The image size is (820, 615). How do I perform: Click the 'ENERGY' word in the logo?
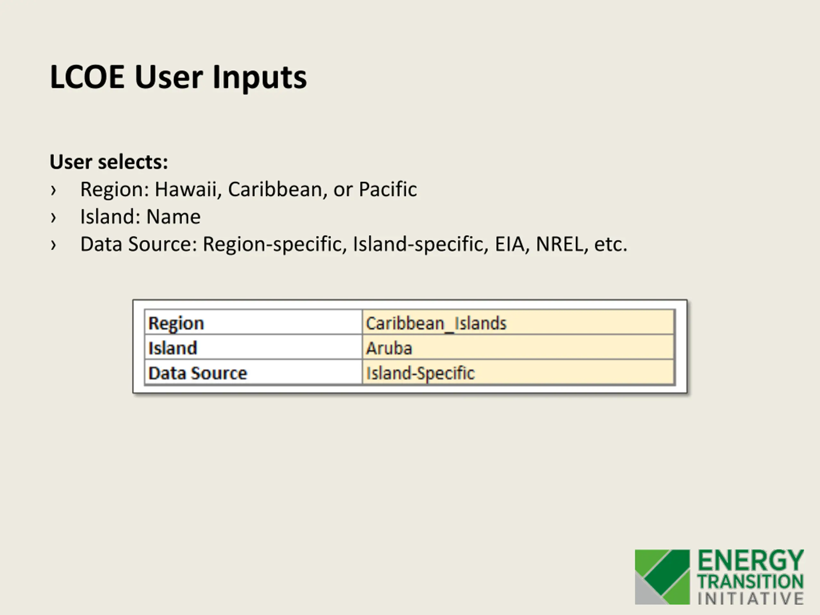[x=751, y=561]
